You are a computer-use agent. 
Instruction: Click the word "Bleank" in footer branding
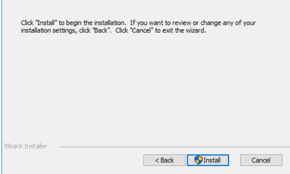[x=14, y=146]
